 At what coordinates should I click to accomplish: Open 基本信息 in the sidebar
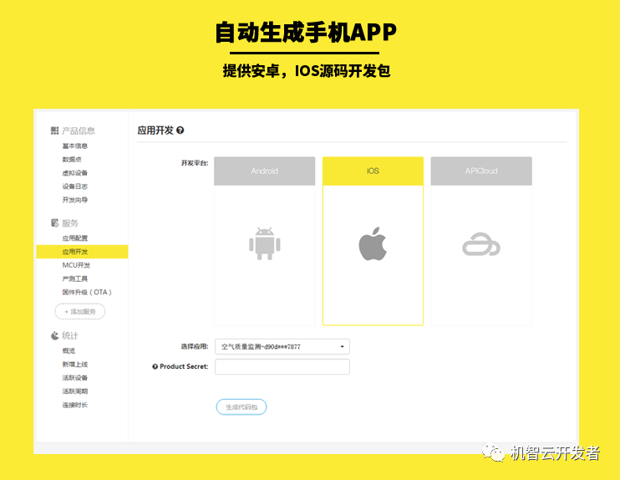point(74,146)
